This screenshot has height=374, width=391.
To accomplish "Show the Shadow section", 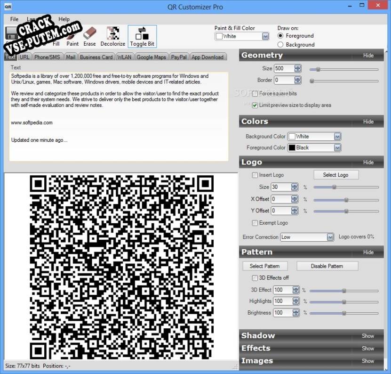I will click(x=368, y=336).
